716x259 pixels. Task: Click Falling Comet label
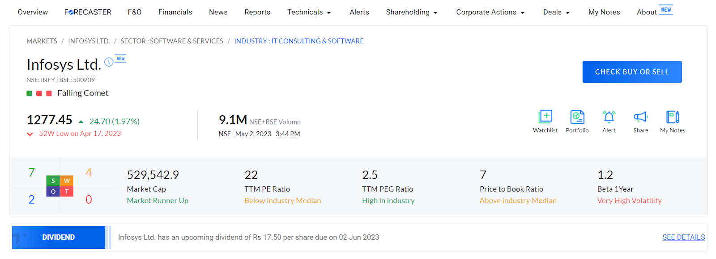(x=83, y=93)
